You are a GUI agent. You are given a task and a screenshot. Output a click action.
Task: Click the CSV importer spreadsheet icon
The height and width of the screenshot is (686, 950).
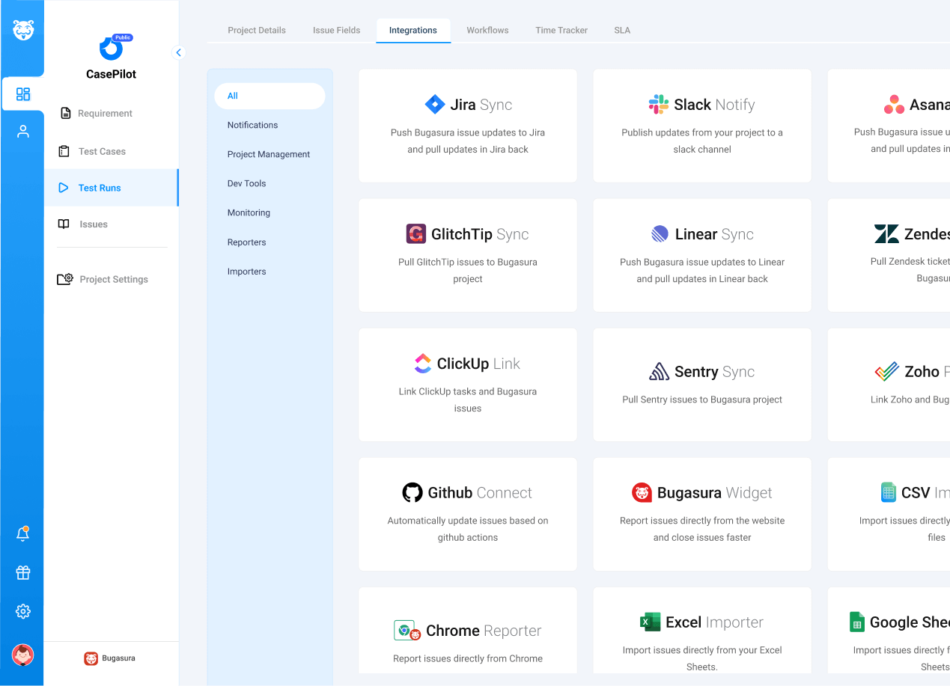[889, 492]
